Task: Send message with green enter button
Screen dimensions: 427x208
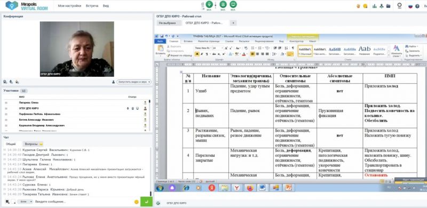Action: tap(146, 202)
